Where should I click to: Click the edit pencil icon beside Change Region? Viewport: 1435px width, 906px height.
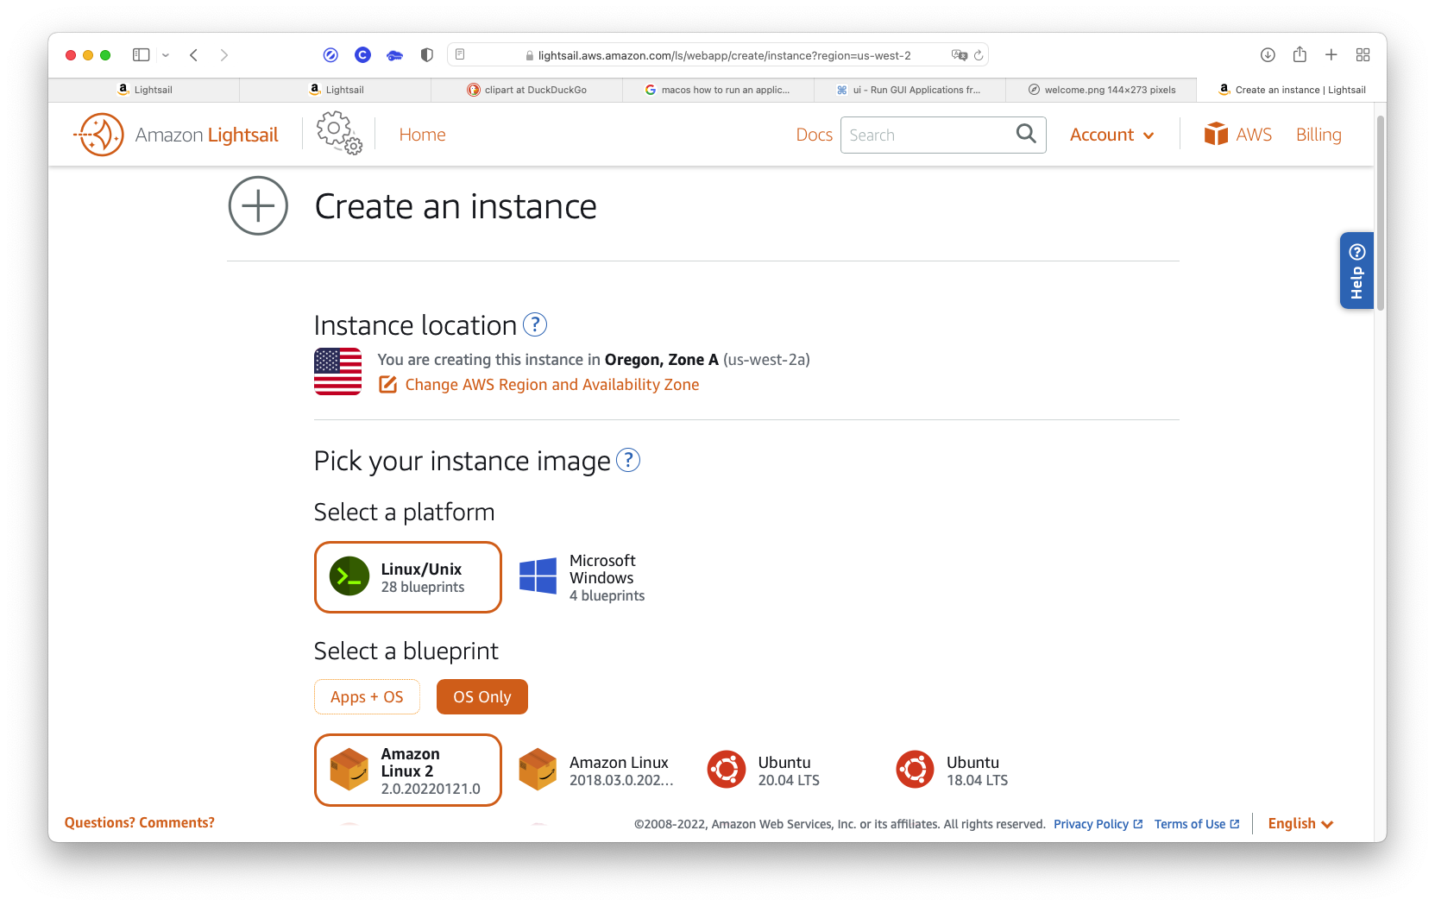[388, 384]
